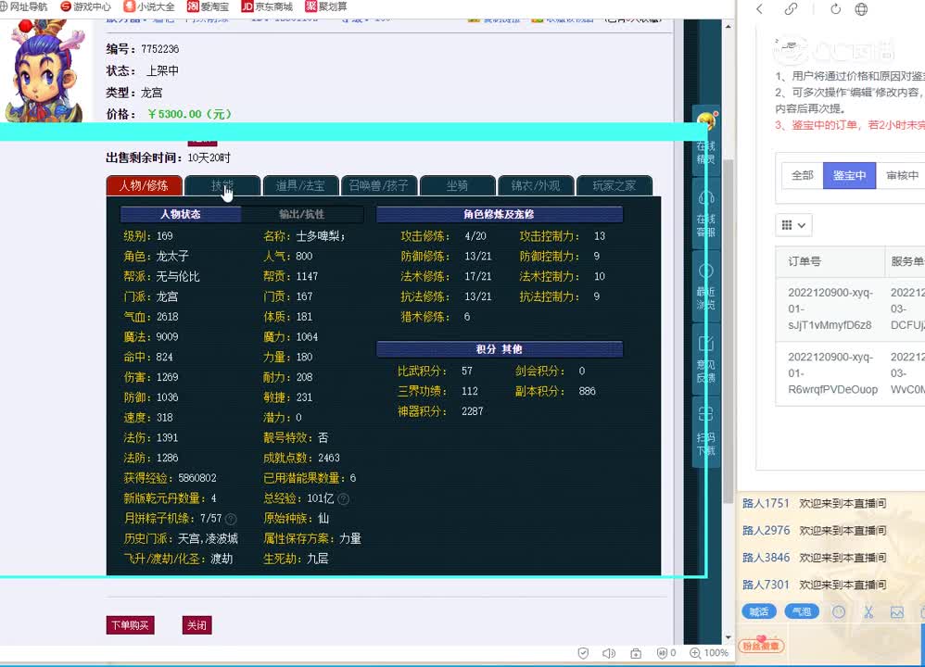This screenshot has height=667, width=925.
Task: Open 在线客服 headset support icon
Action: 706,213
